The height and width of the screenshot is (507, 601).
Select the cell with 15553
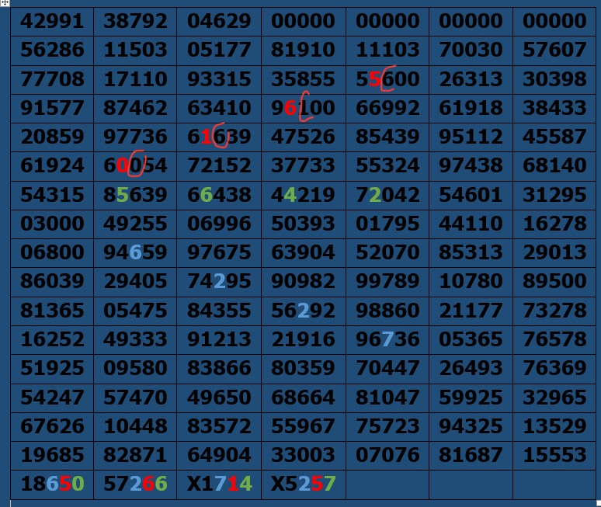click(554, 455)
